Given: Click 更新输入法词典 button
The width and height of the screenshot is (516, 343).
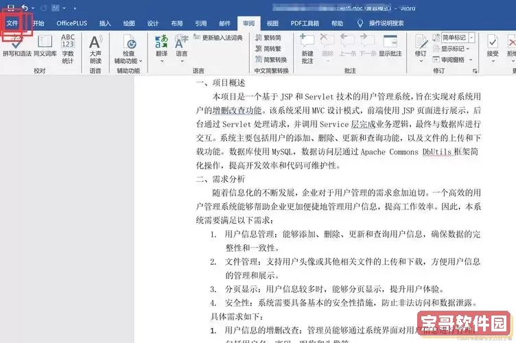Looking at the screenshot, I should coord(218,38).
